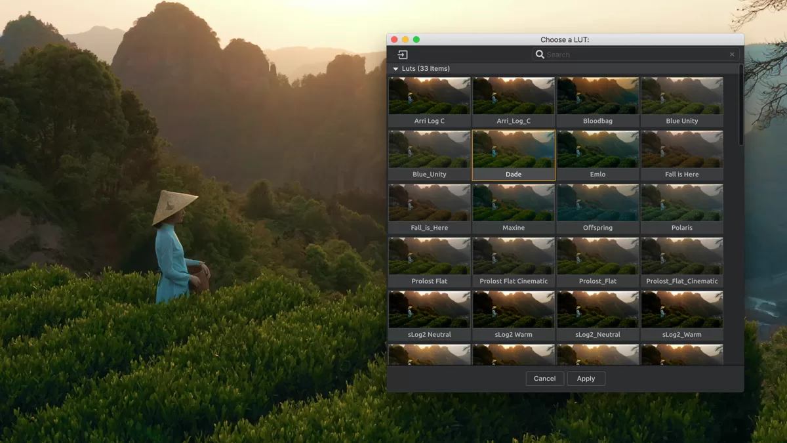The image size is (787, 443).
Task: Click the search magnifier icon
Action: click(540, 54)
